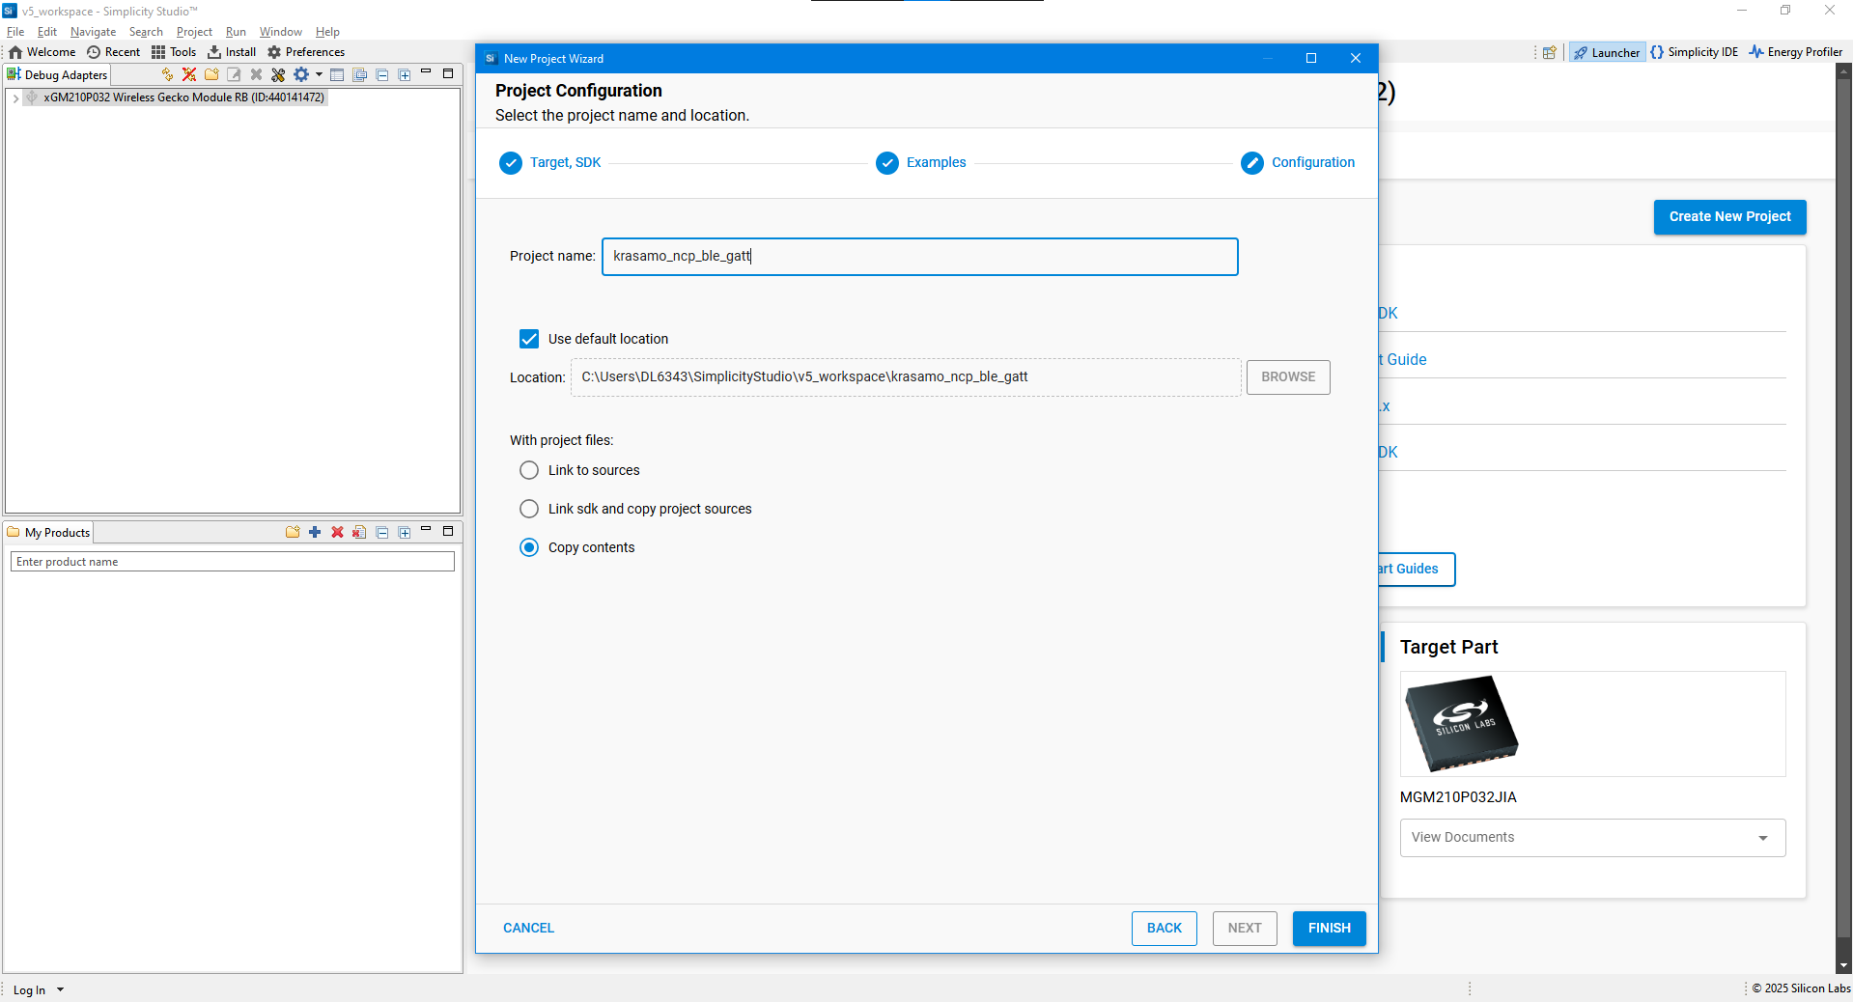Viewport: 1853px width, 1002px height.
Task: Toggle the Use default location checkbox
Action: click(529, 339)
